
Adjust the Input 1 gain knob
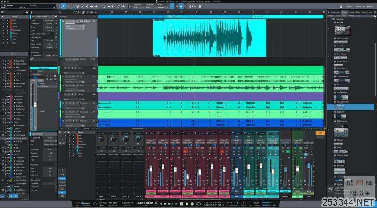point(101,139)
